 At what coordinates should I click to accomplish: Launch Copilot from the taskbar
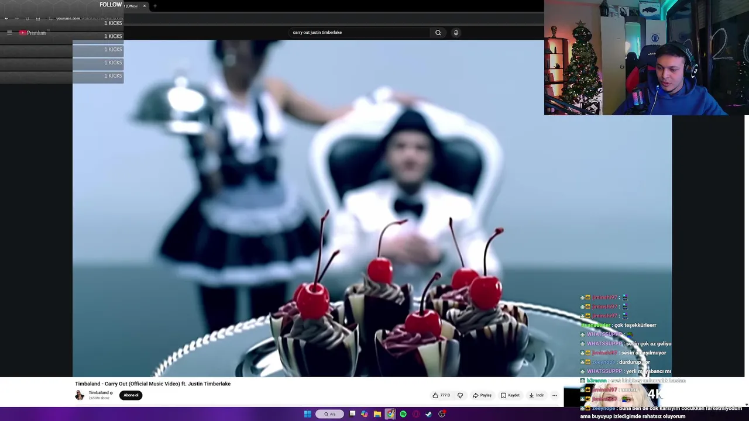(365, 414)
